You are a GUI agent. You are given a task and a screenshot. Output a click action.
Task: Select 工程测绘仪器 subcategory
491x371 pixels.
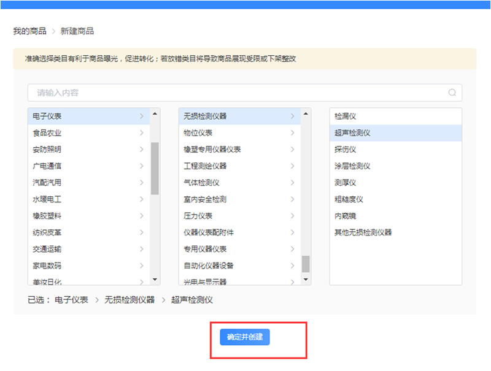(205, 166)
